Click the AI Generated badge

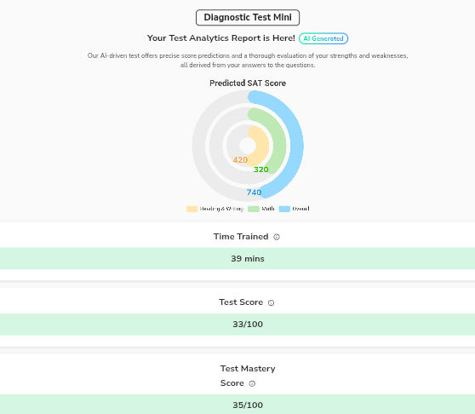pos(323,38)
